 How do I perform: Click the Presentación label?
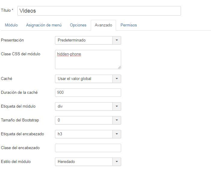[12, 40]
